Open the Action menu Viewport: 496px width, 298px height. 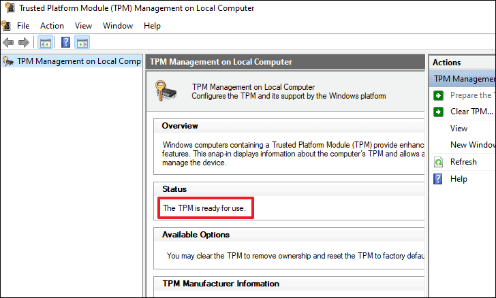52,26
